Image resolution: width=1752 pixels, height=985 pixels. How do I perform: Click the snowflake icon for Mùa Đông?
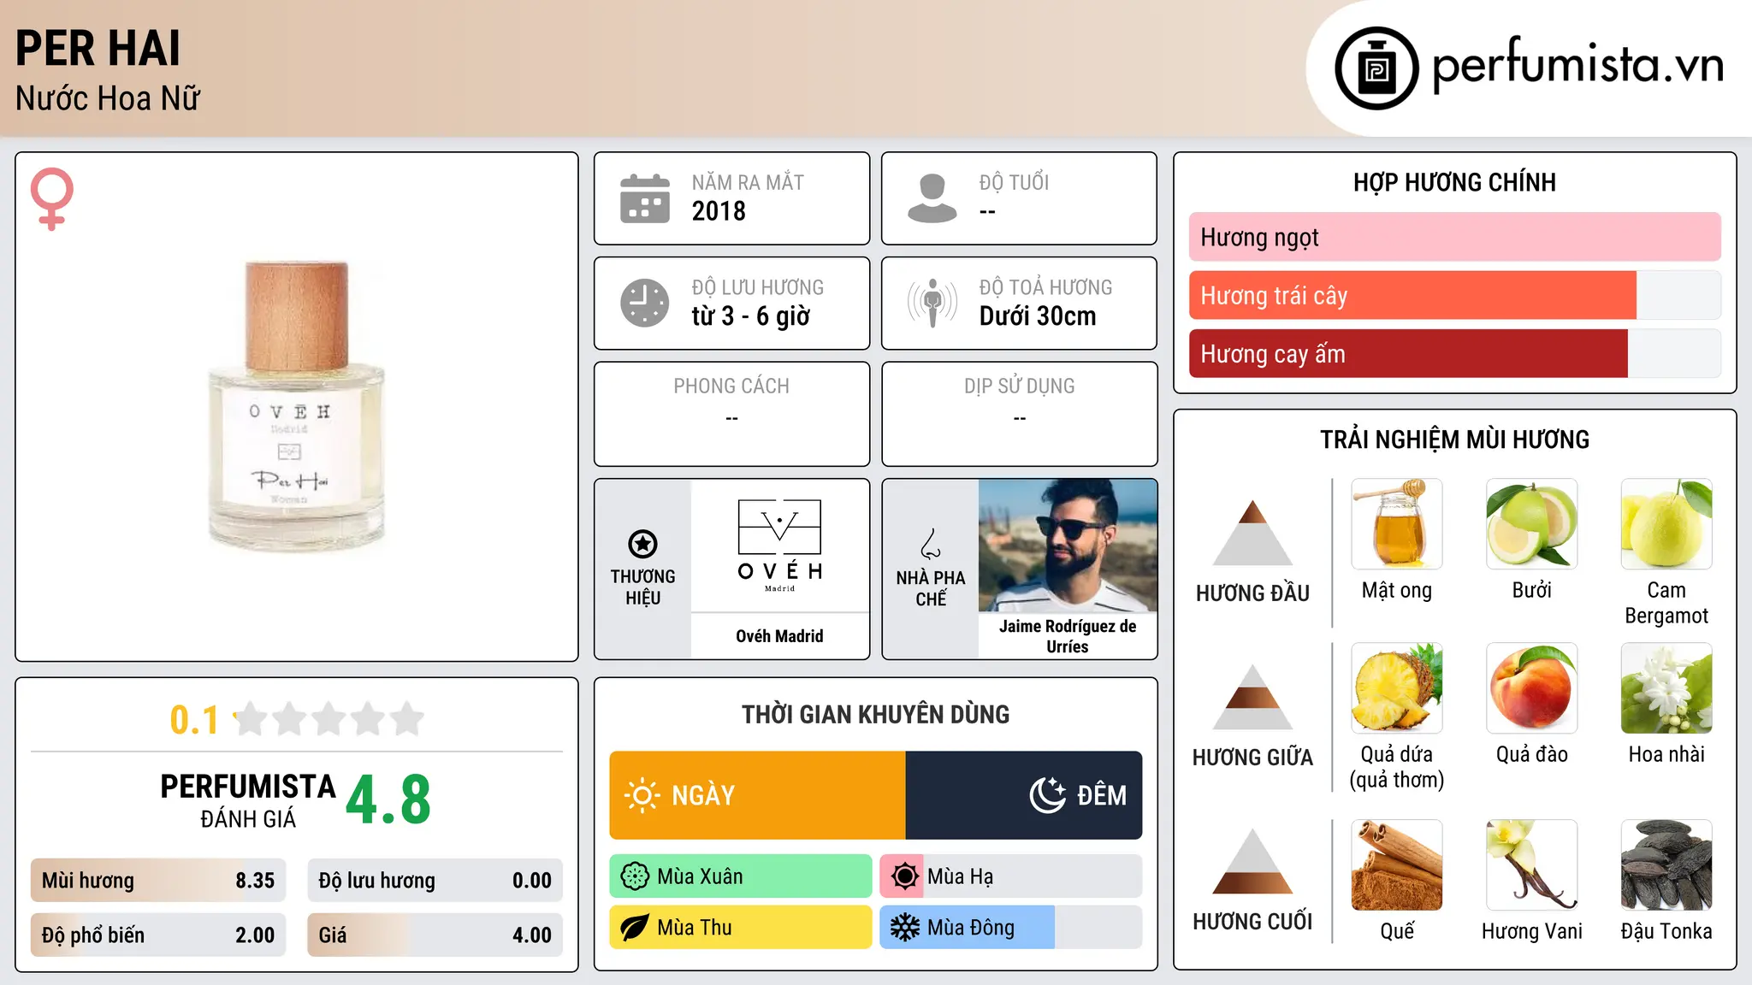click(904, 928)
